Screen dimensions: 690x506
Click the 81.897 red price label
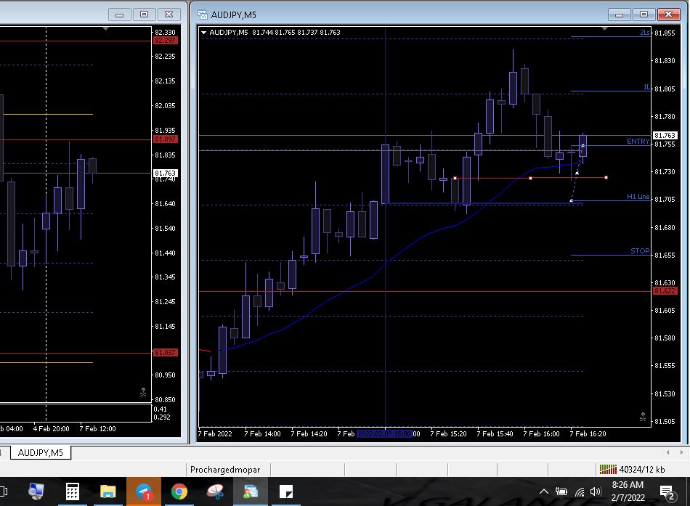[x=165, y=139]
